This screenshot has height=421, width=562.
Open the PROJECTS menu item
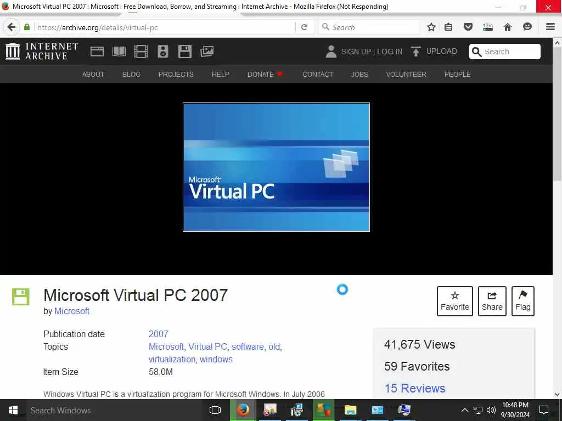coord(176,74)
